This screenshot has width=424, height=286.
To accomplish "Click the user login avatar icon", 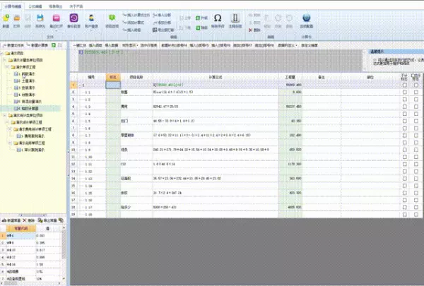I will (91, 18).
